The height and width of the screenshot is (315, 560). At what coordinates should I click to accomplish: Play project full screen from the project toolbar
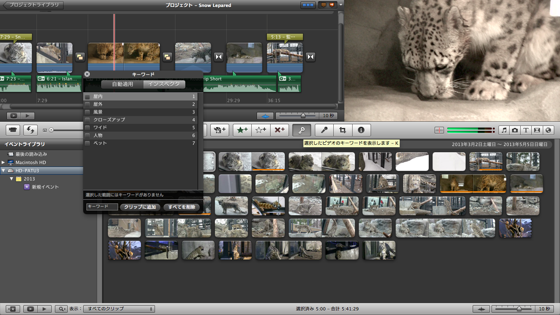14,116
